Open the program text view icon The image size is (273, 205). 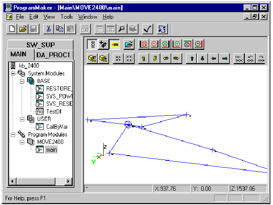(100, 29)
